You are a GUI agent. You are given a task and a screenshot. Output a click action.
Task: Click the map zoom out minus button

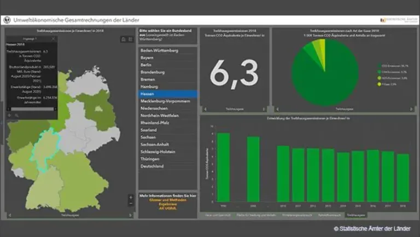pos(131,203)
